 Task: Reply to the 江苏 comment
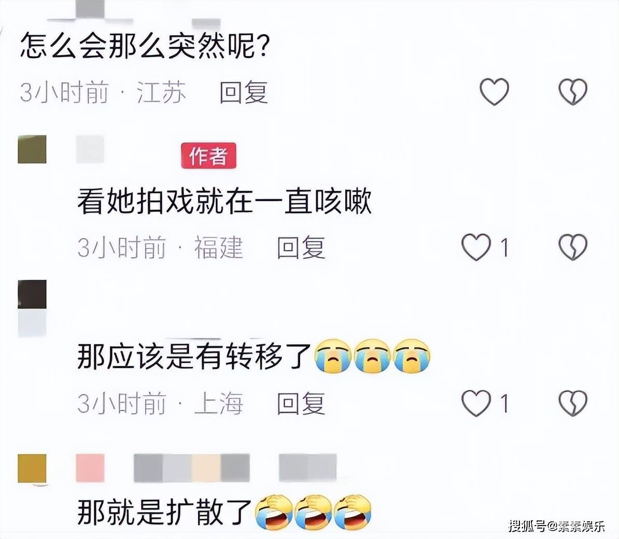point(244,92)
